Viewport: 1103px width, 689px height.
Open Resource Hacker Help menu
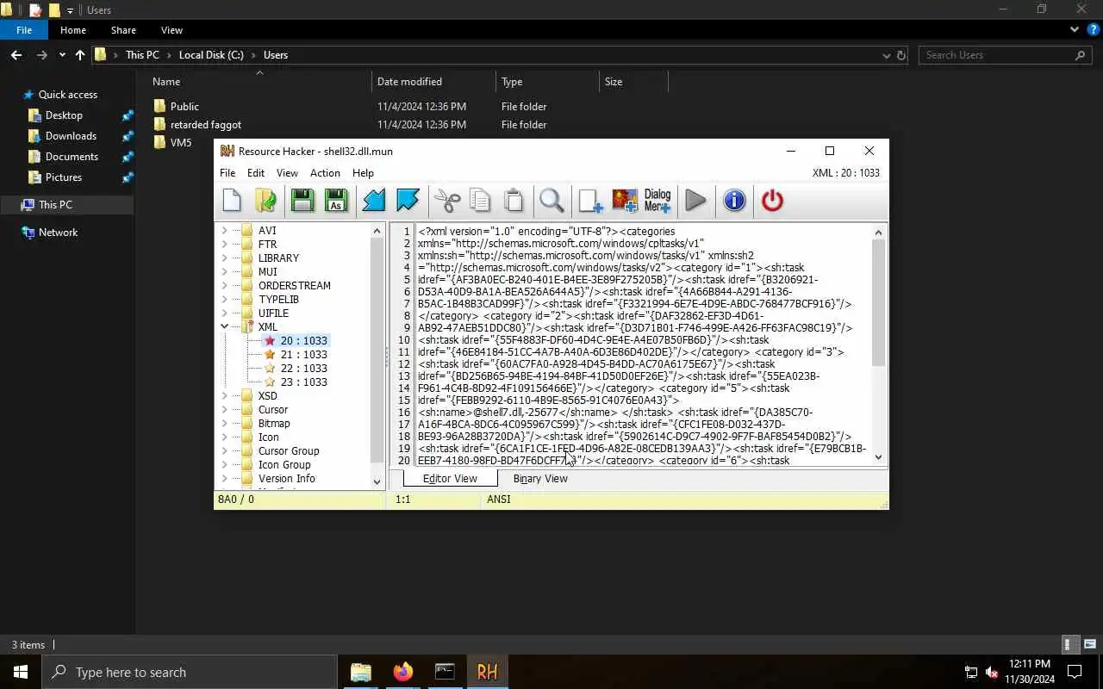[363, 173]
